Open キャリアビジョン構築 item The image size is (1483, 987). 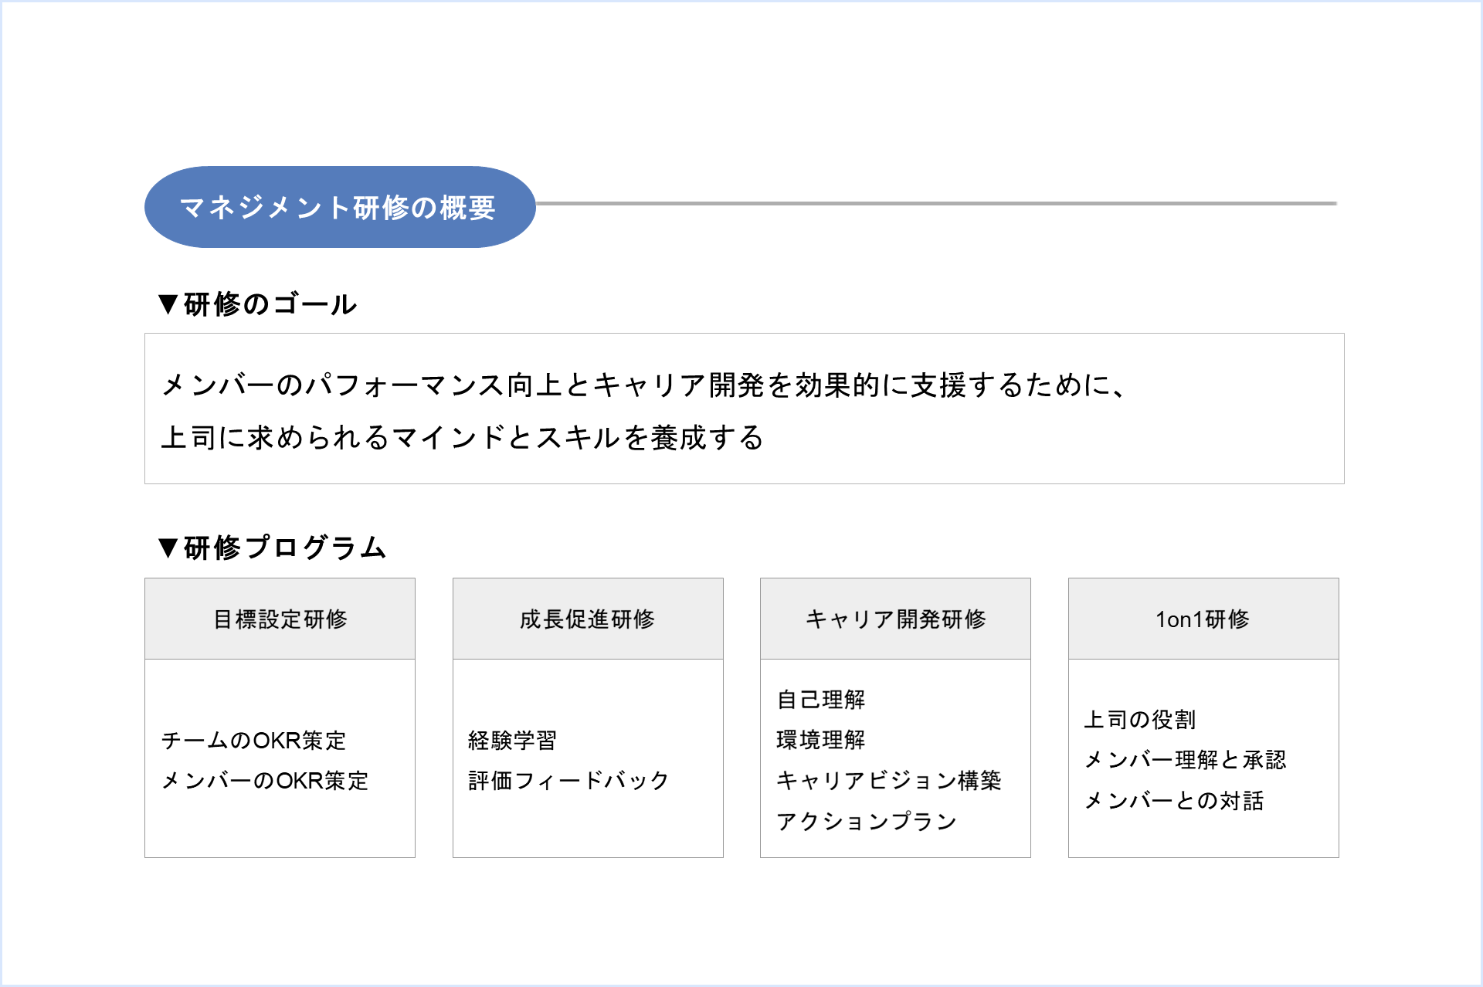tap(888, 781)
